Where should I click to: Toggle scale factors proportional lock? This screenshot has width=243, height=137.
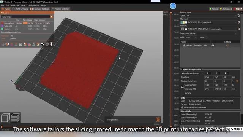pyautogui.click(x=183, y=87)
